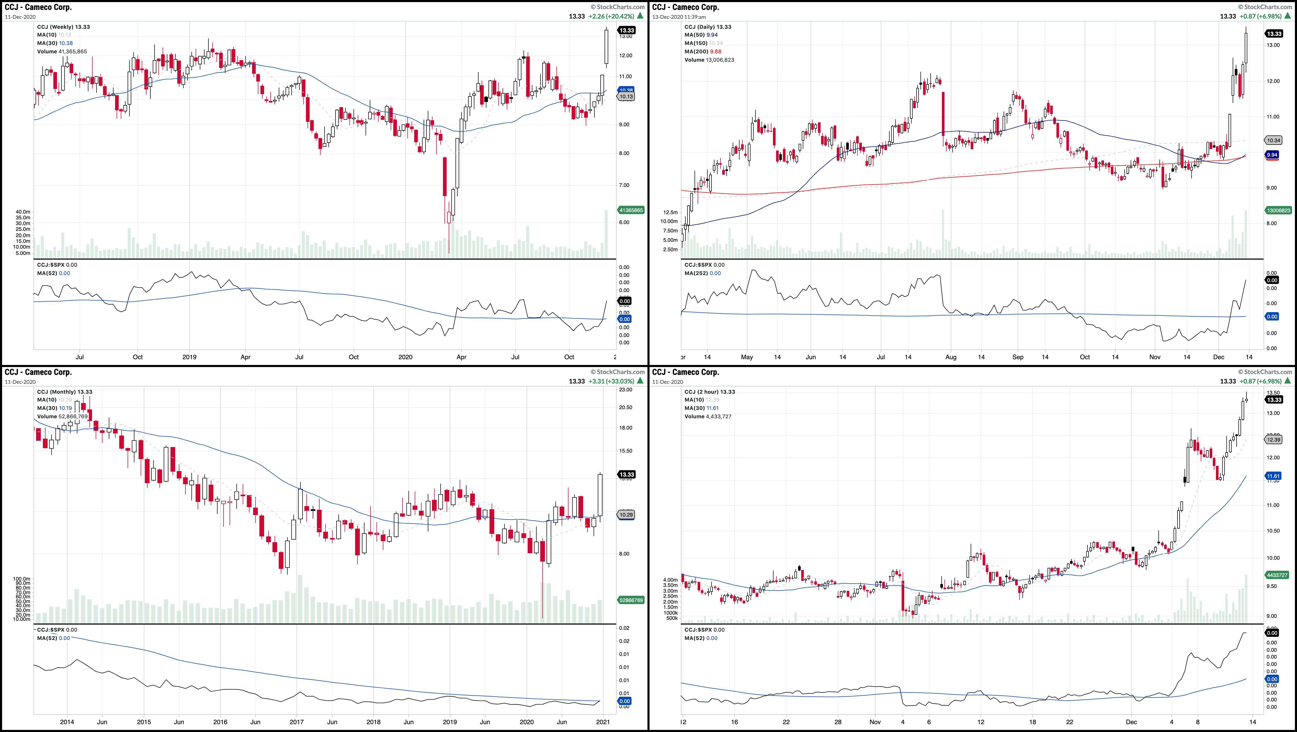The height and width of the screenshot is (732, 1297).
Task: Select the MA(30) 11.61 legend on 2 hour chart
Action: [701, 408]
